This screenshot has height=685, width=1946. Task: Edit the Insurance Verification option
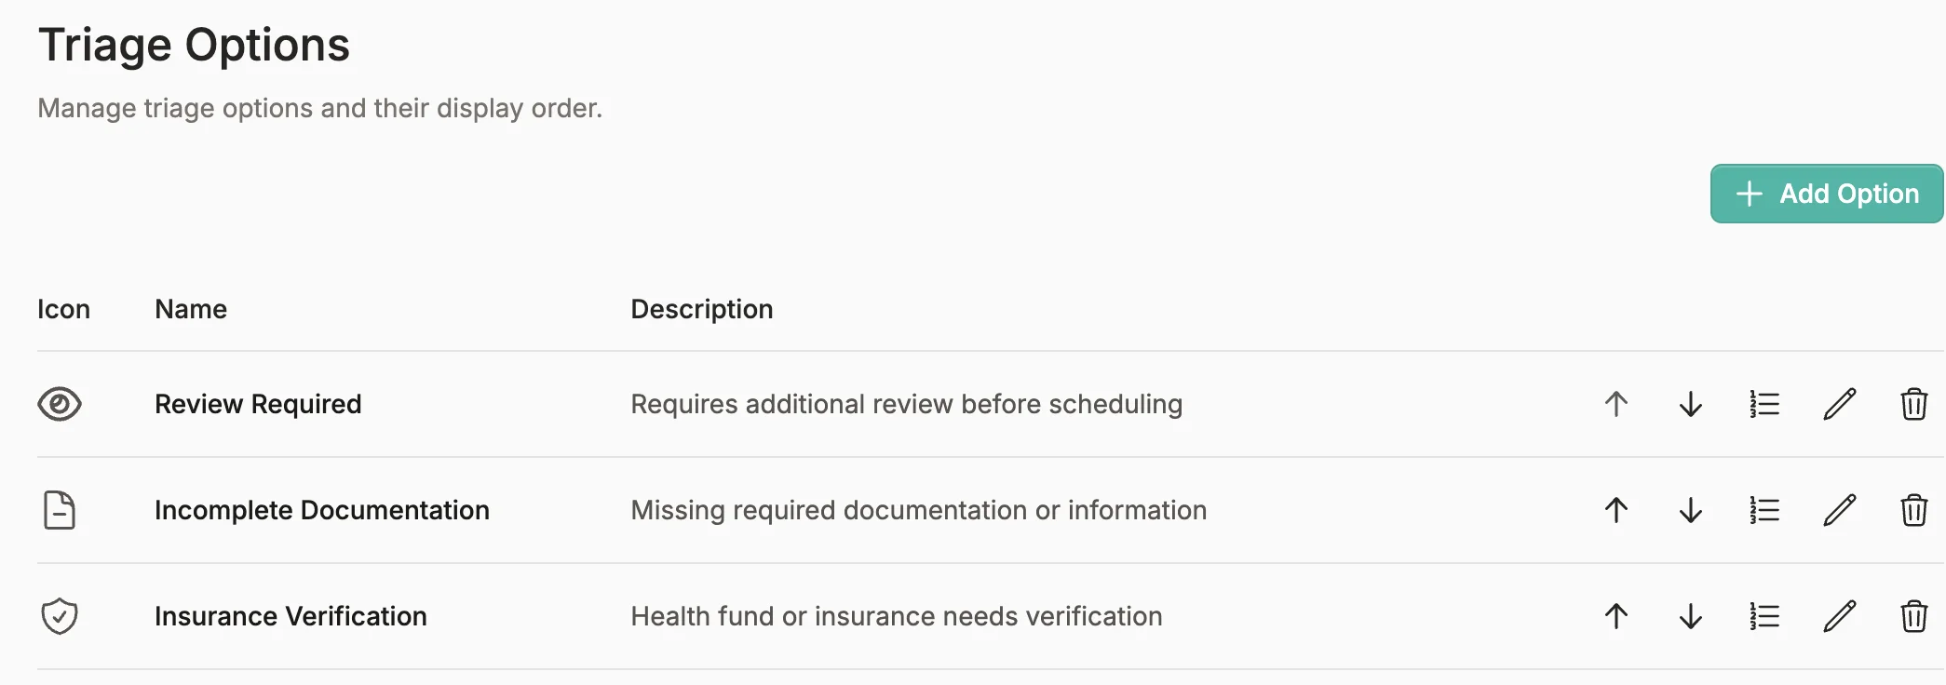(x=1839, y=615)
